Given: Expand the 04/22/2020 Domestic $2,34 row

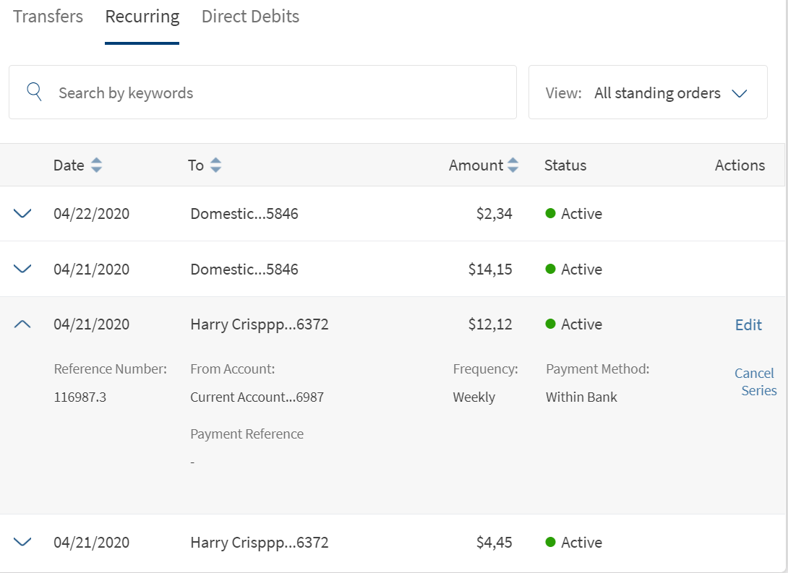Looking at the screenshot, I should point(23,214).
